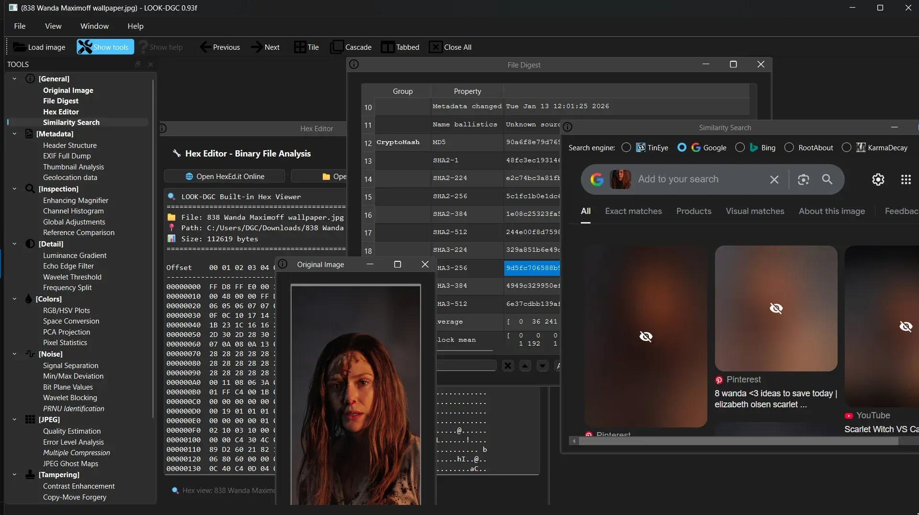Toggle the Show tools button

(x=105, y=47)
